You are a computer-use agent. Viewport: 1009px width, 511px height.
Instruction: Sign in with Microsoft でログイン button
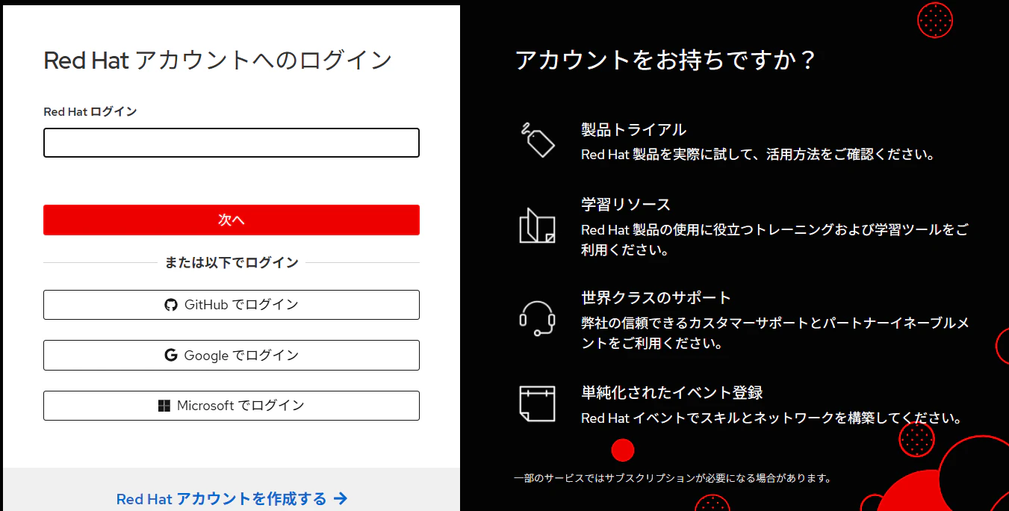pyautogui.click(x=232, y=406)
